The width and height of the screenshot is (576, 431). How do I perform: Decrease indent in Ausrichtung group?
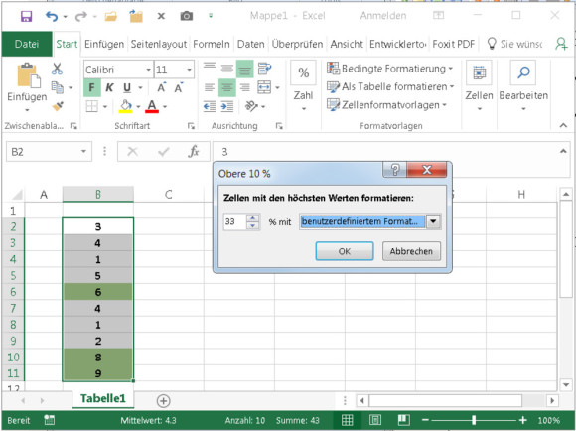point(210,106)
